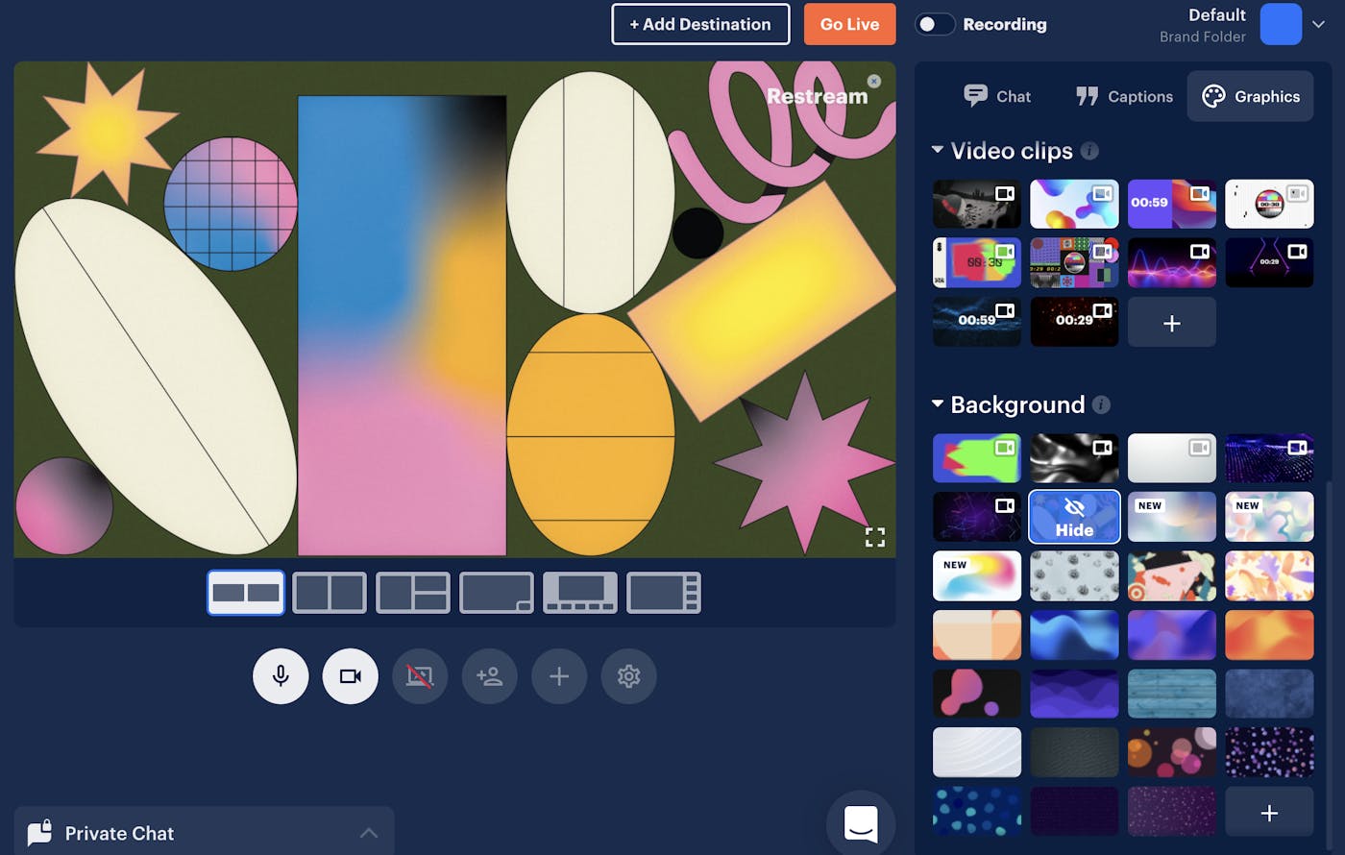Image resolution: width=1345 pixels, height=855 pixels.
Task: Select the layout with side thumbnail column
Action: pos(664,593)
